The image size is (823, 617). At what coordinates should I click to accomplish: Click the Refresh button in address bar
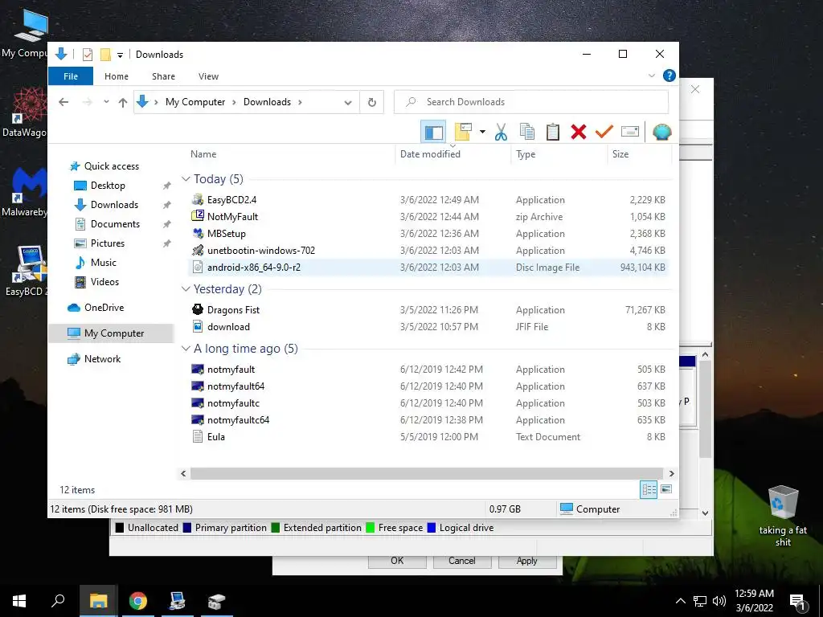click(x=371, y=102)
